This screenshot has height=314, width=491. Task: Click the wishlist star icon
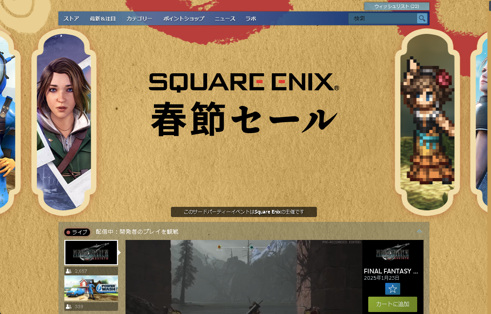[x=392, y=289]
